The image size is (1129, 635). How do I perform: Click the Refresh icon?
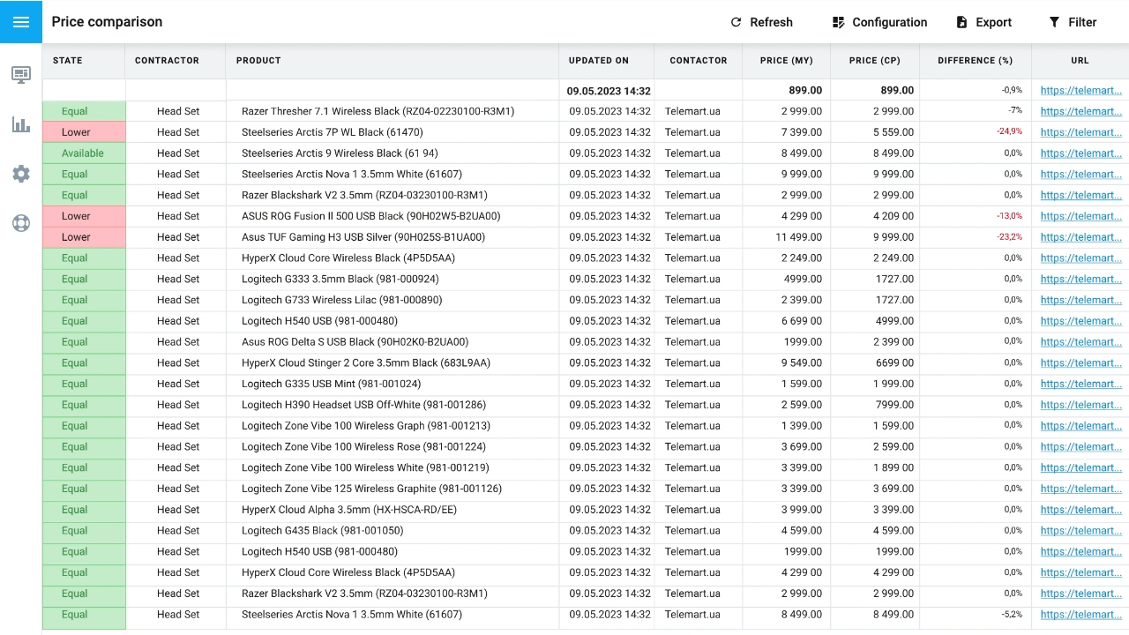coord(736,22)
